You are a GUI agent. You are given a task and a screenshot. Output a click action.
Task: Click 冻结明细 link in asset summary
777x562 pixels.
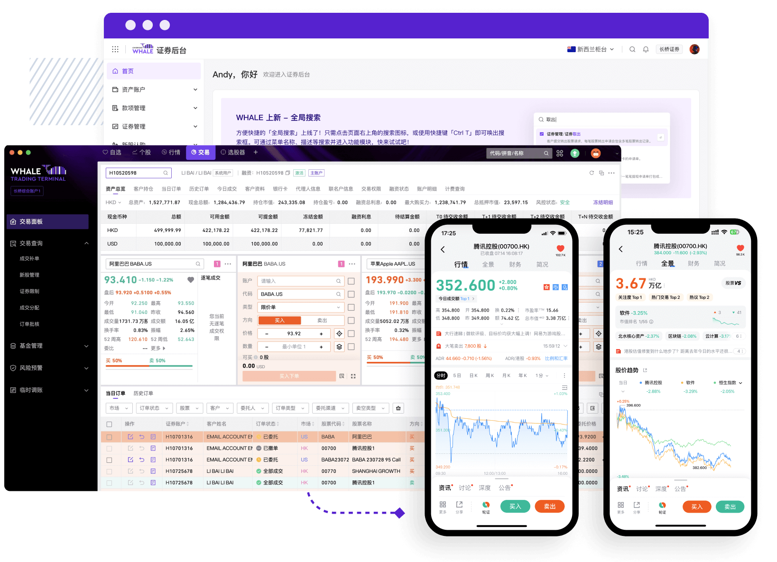(x=603, y=203)
